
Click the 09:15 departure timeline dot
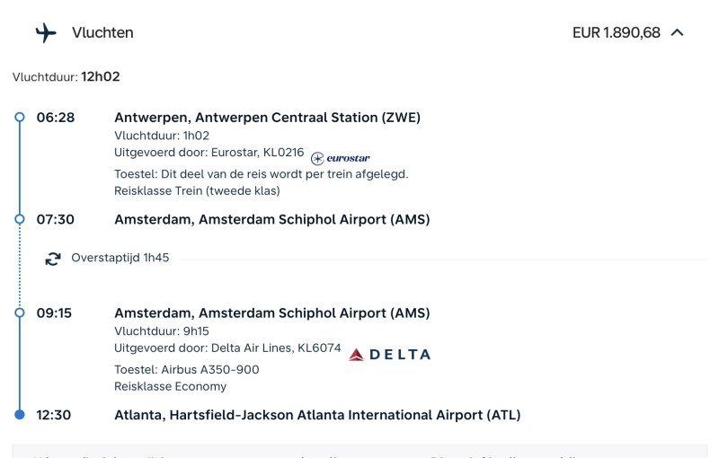coord(20,313)
